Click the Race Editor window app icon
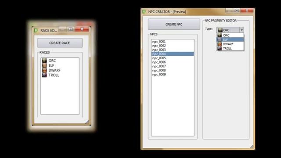 [36, 30]
